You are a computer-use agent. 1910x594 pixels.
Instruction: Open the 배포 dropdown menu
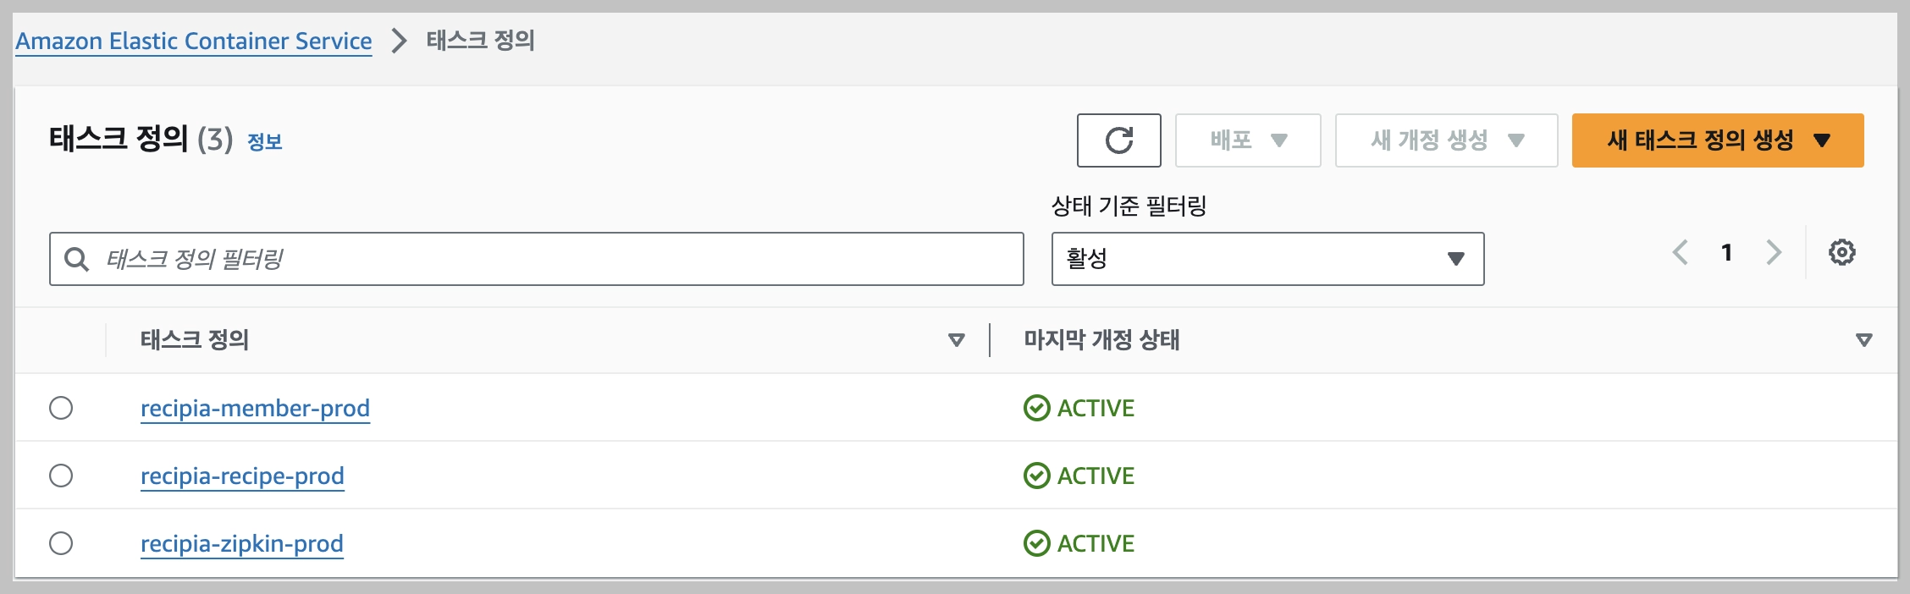[x=1246, y=140]
